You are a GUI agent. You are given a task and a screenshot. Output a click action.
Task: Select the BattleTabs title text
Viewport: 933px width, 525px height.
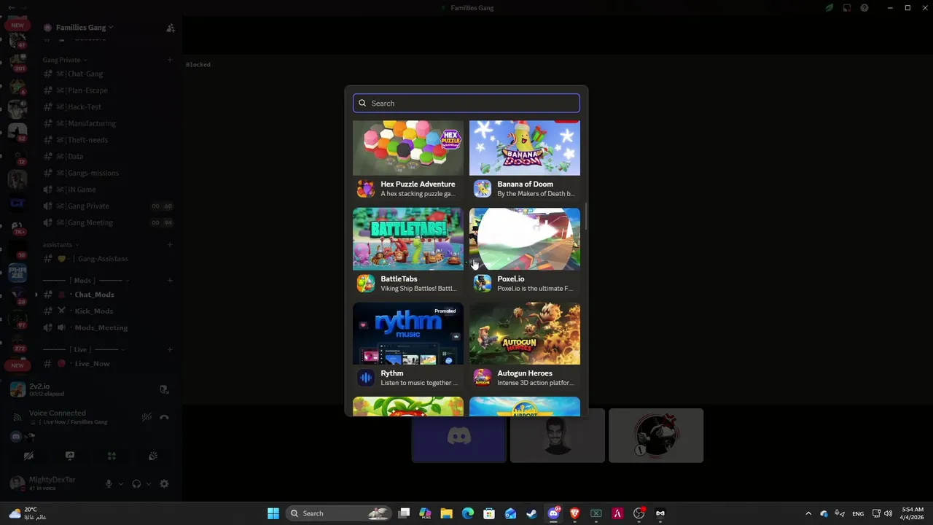click(399, 279)
